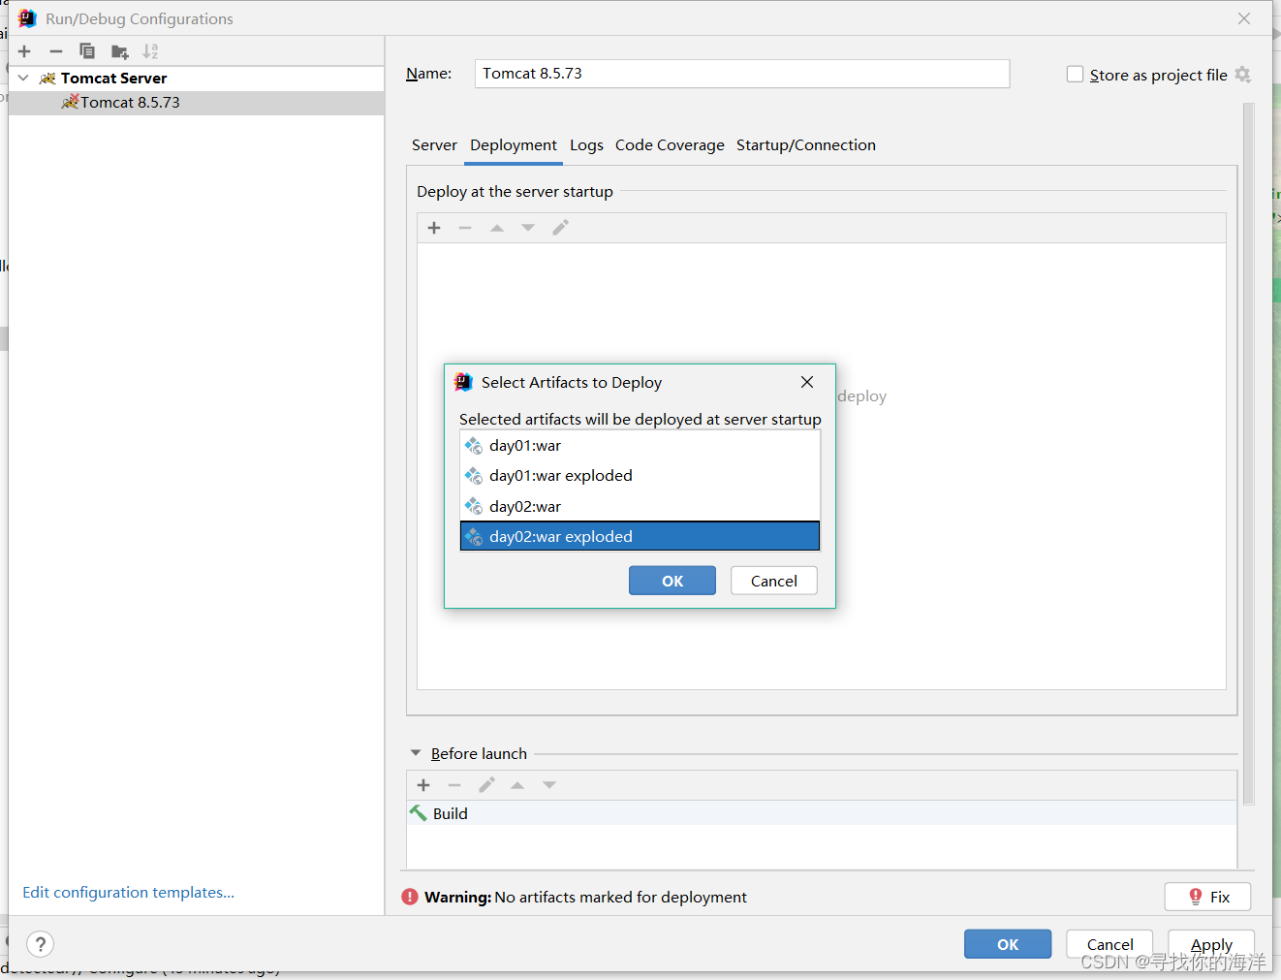Confirm Select Artifacts dialog with OK
The image size is (1281, 980).
click(672, 581)
